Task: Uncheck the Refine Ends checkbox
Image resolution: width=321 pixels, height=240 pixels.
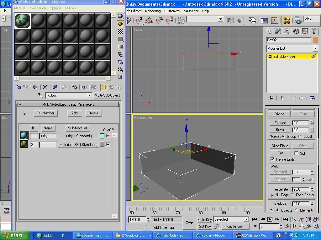Action: tap(272, 159)
